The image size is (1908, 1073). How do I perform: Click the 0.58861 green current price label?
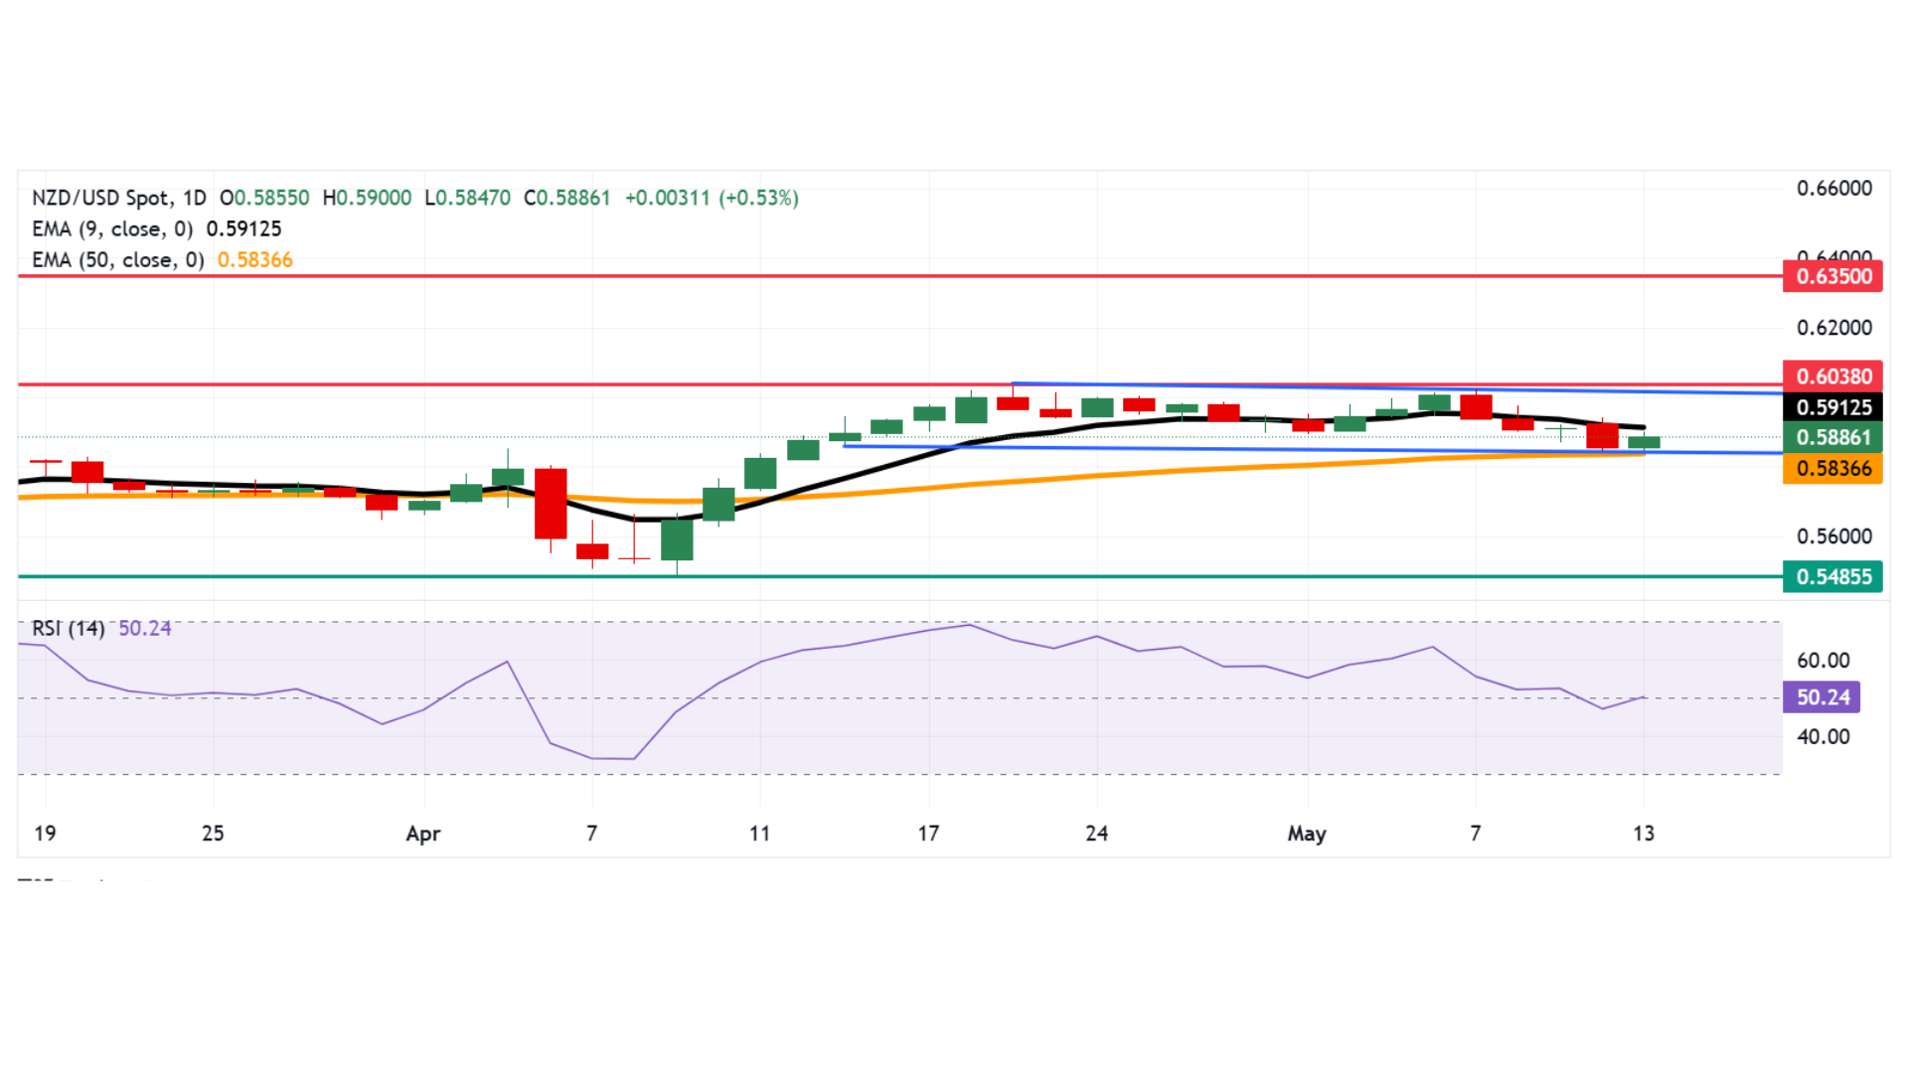click(1833, 437)
